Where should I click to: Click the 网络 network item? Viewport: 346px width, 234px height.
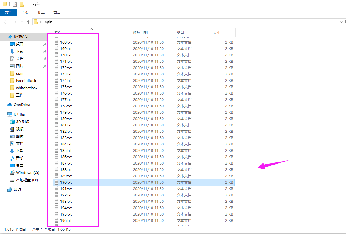17,190
